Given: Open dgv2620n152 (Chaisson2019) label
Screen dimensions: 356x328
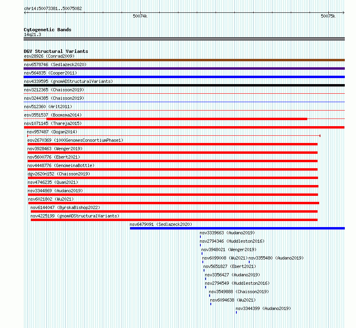Looking at the screenshot, I should pos(59,174).
